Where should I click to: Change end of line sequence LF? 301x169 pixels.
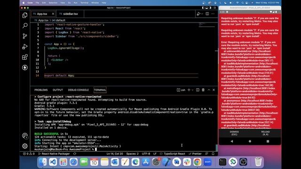155,154
